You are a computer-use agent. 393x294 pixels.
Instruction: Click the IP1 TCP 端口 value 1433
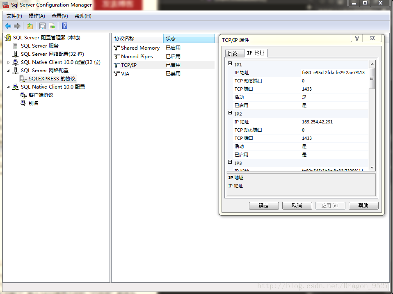tap(335, 89)
